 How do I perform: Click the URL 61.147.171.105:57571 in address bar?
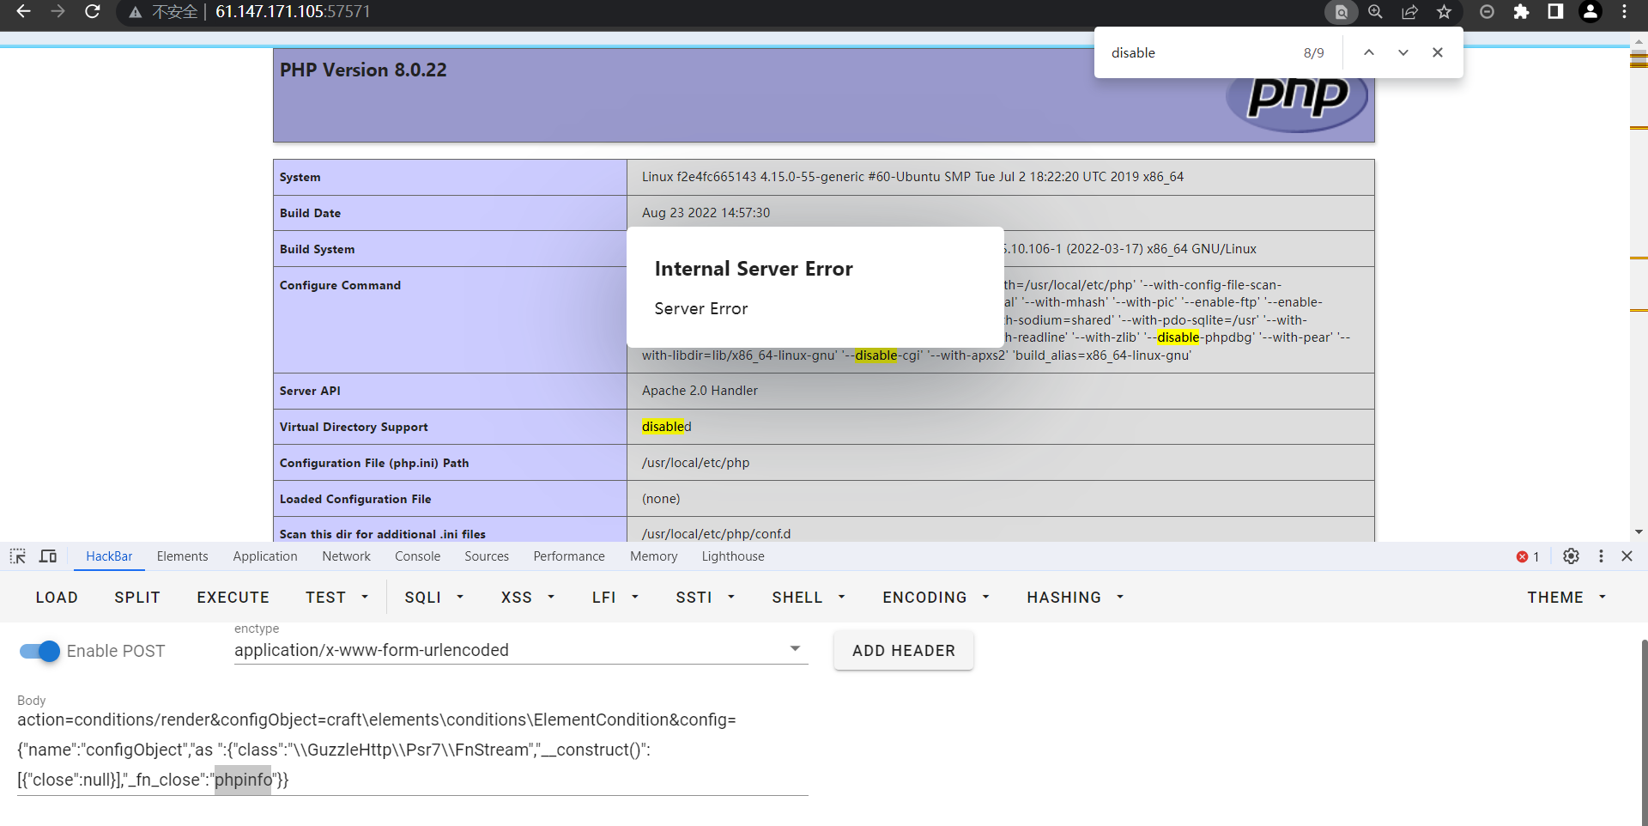[x=293, y=12]
